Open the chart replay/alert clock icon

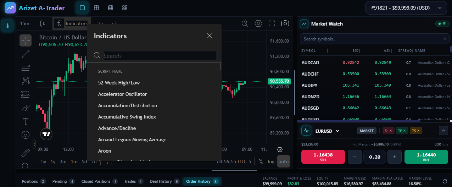coord(245,23)
